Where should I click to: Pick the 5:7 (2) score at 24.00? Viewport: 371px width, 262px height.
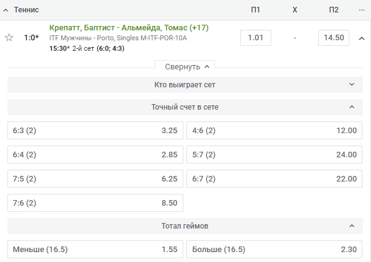pos(274,155)
